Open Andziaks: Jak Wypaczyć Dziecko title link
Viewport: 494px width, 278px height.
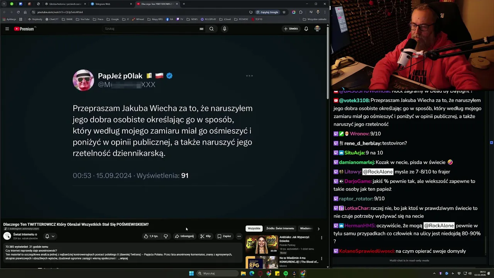(294, 239)
